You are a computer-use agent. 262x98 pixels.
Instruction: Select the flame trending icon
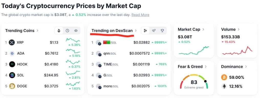59,31
